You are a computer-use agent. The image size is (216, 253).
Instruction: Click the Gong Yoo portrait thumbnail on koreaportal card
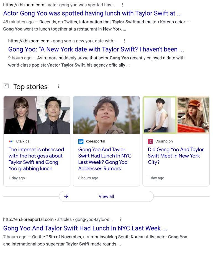coord(106,115)
